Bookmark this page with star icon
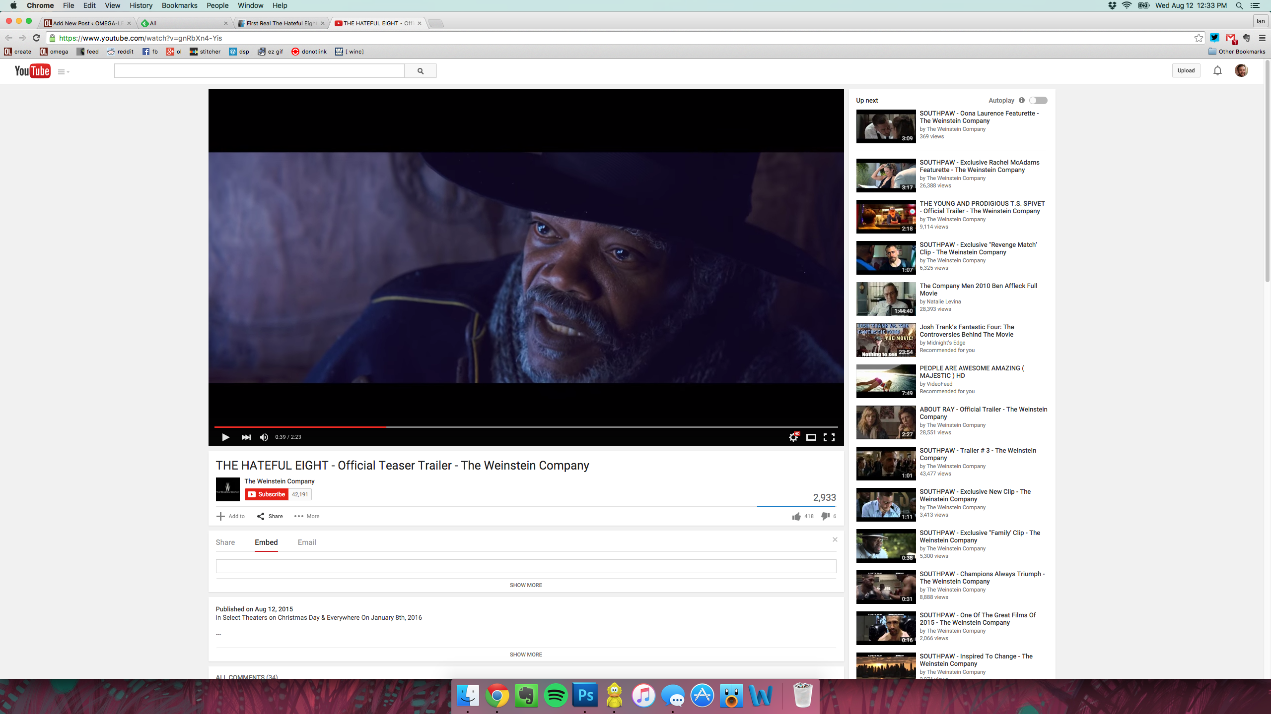Image resolution: width=1271 pixels, height=714 pixels. coord(1199,38)
